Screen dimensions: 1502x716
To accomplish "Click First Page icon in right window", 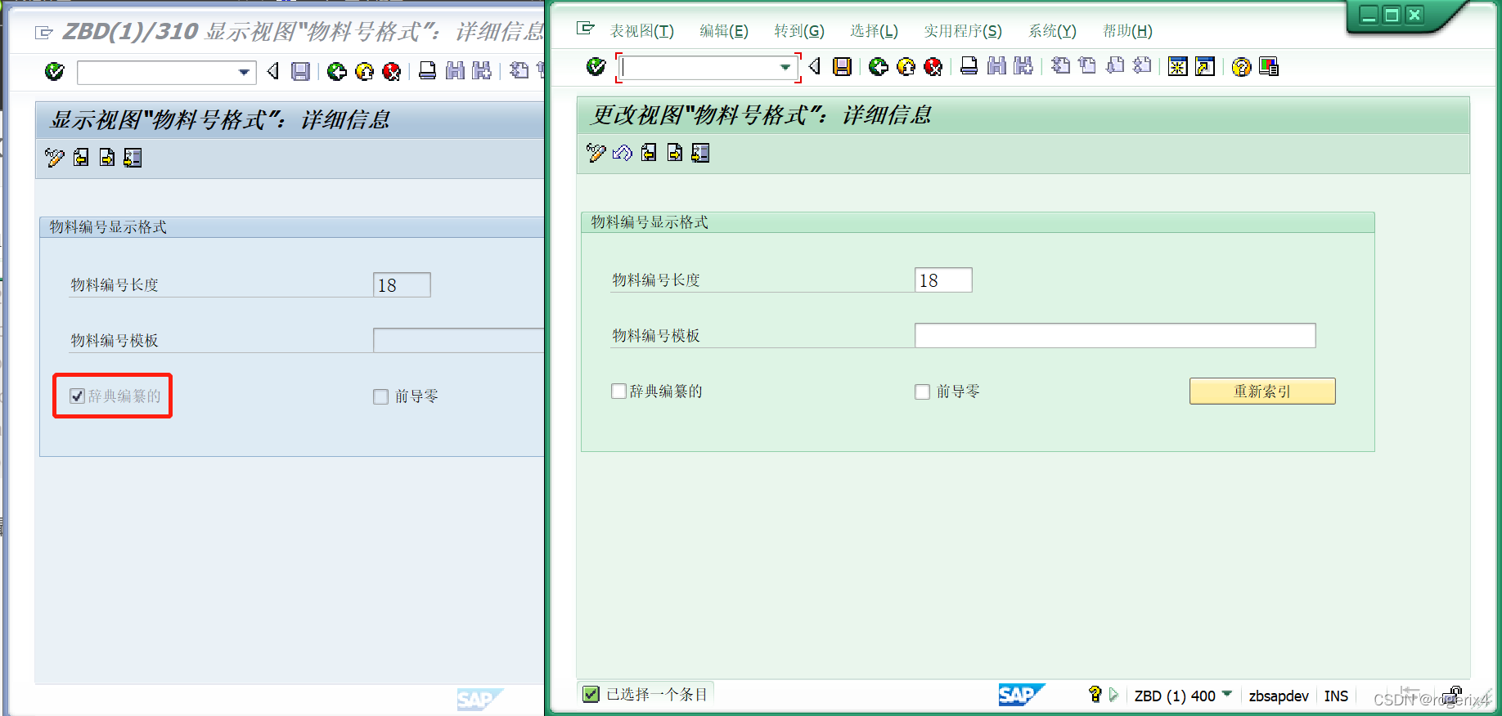I will click(1060, 65).
